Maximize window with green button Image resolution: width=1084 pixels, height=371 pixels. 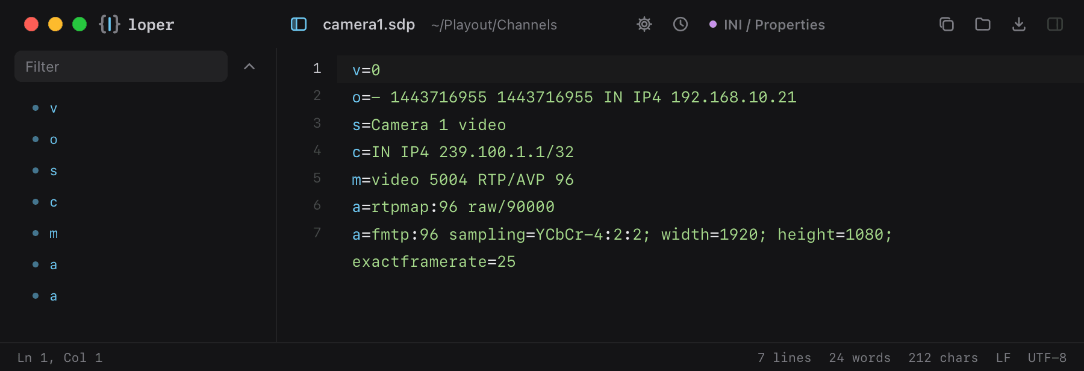pos(79,24)
